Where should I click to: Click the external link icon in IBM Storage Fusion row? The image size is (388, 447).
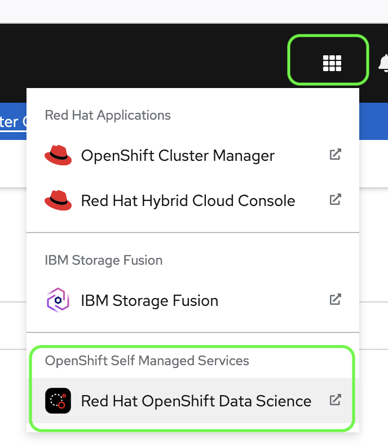coord(335,300)
